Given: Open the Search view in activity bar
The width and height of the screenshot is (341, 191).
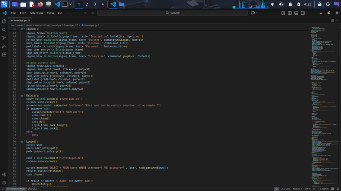Looking at the screenshot, I should [4, 30].
